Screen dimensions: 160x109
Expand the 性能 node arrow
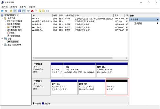pos(5,33)
